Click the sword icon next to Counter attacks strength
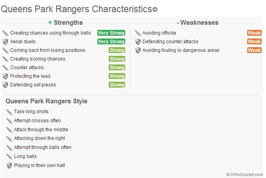 point(5,68)
